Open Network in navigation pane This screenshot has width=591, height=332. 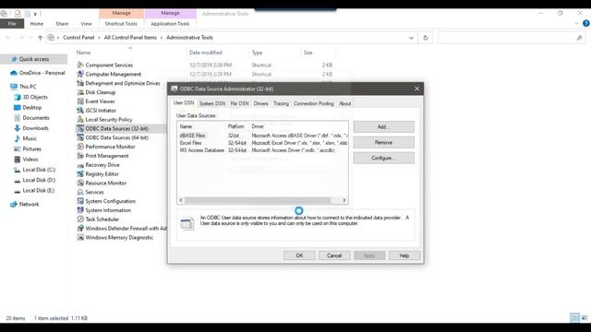click(25, 204)
